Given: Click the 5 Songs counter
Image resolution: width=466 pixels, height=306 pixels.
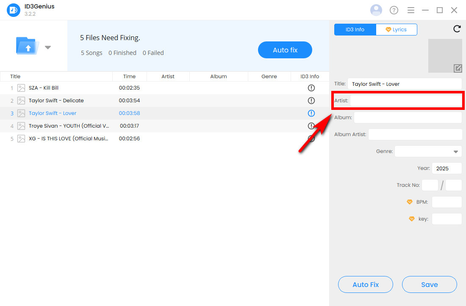Looking at the screenshot, I should point(92,53).
